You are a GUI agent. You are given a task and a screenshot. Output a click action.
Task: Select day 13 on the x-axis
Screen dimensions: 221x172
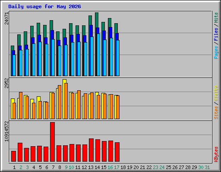click(x=91, y=167)
